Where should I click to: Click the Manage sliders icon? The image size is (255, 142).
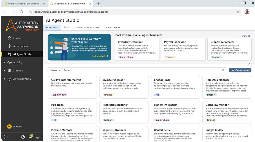pyautogui.click(x=9, y=71)
